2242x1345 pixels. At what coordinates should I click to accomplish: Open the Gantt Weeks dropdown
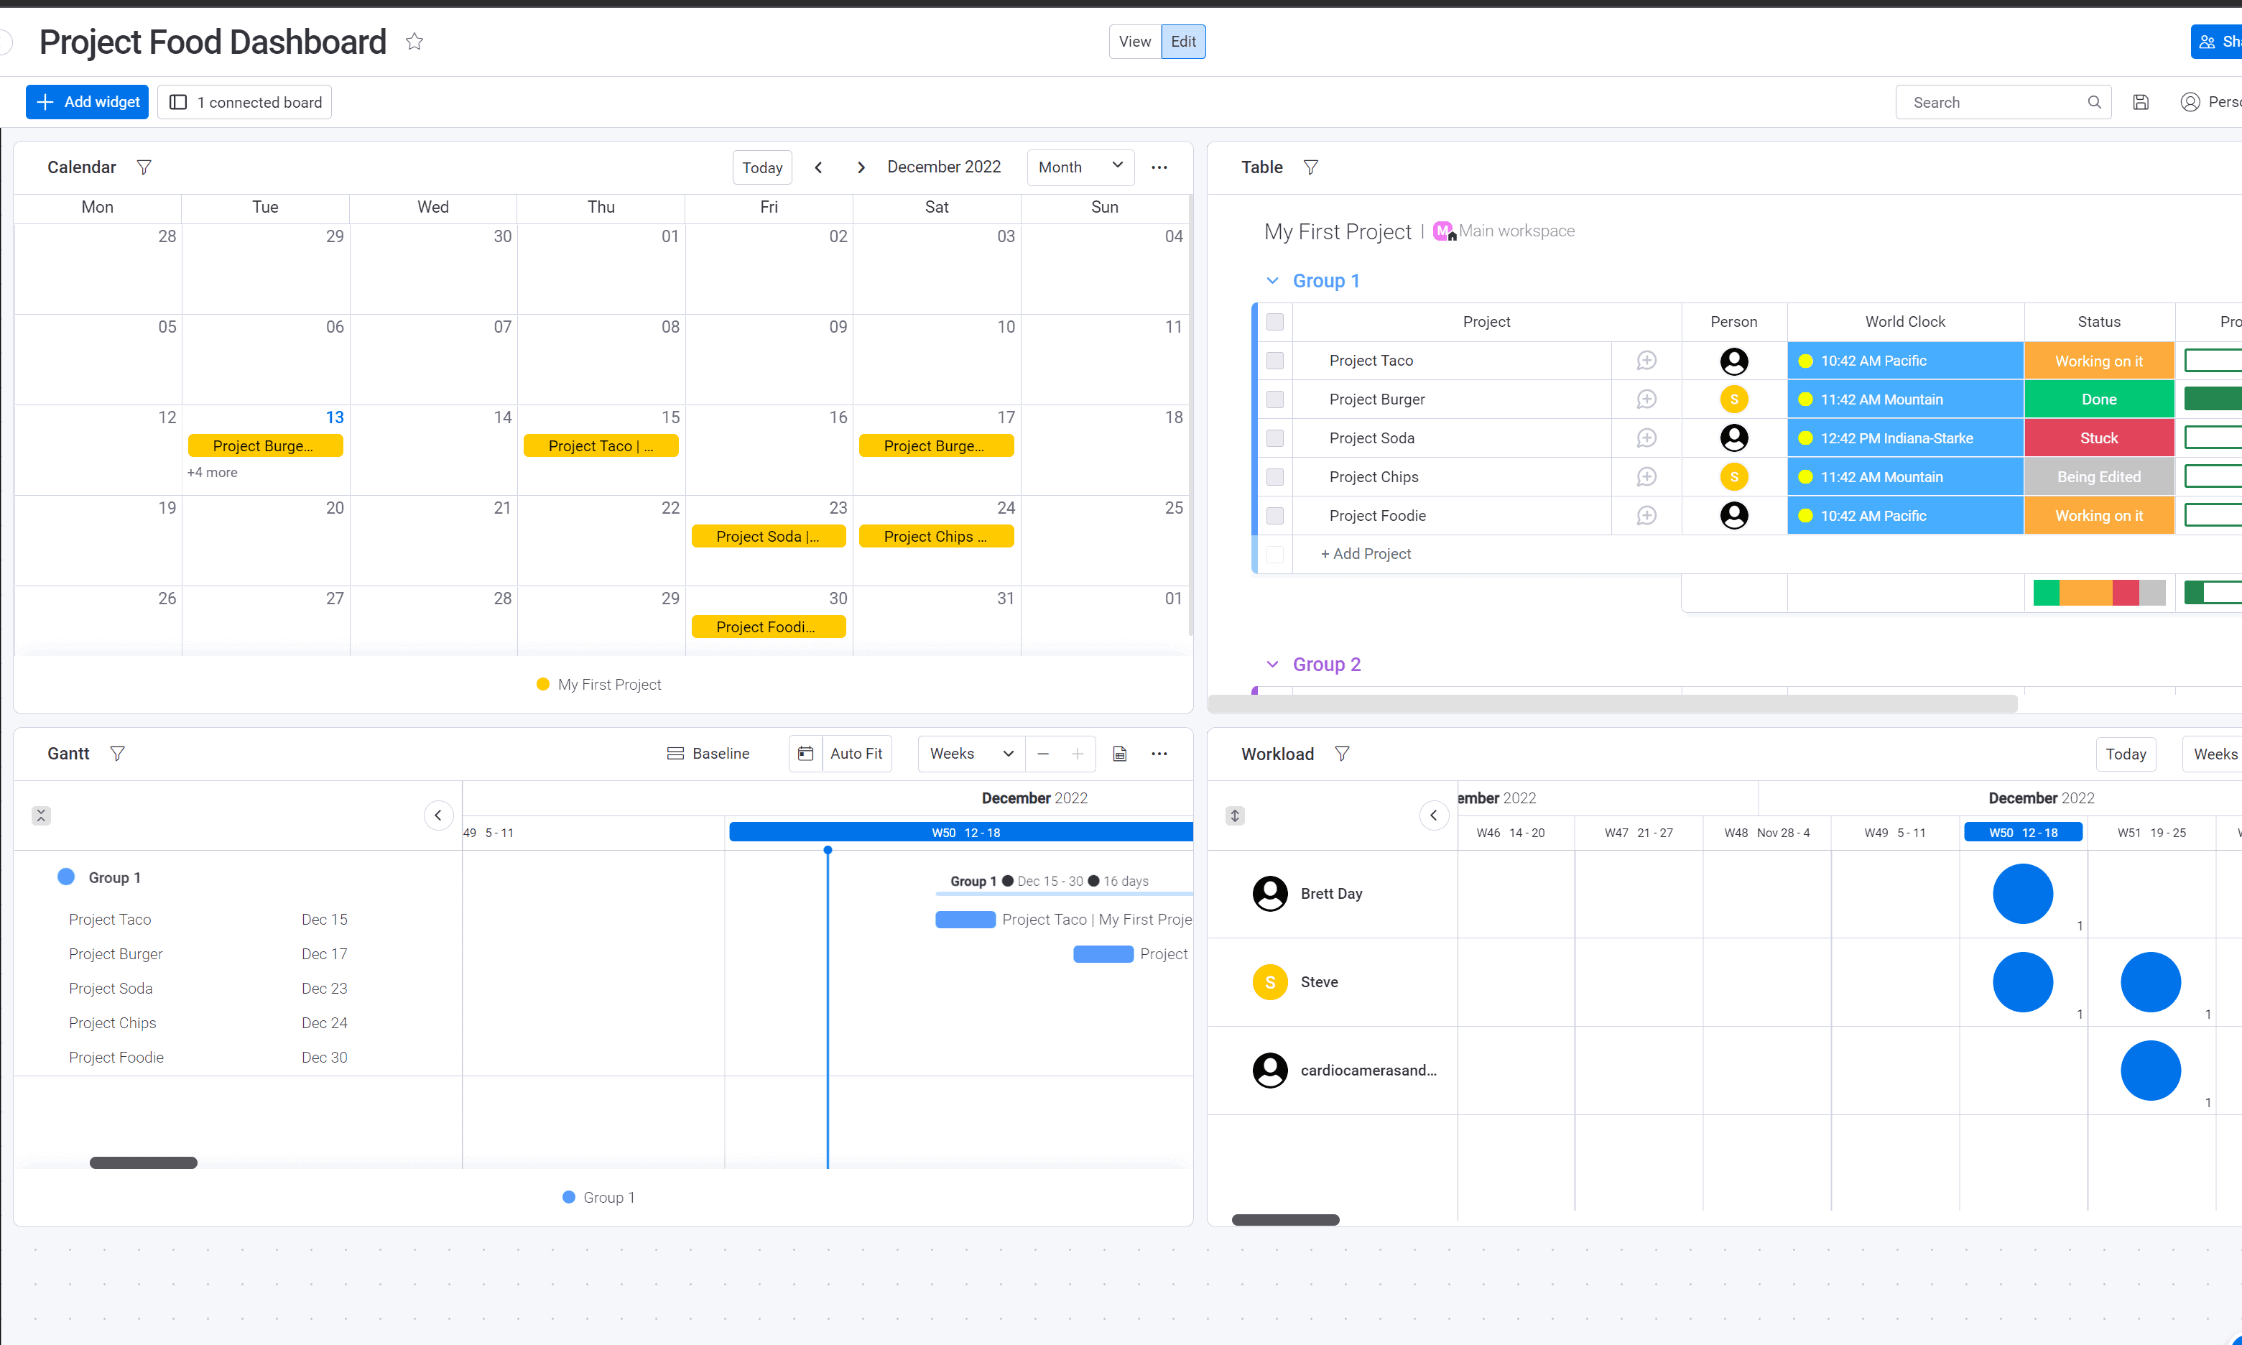tap(971, 753)
